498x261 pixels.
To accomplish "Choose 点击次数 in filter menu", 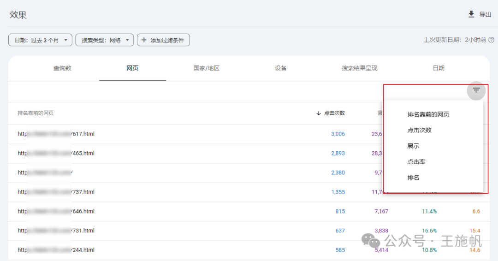I will [419, 130].
